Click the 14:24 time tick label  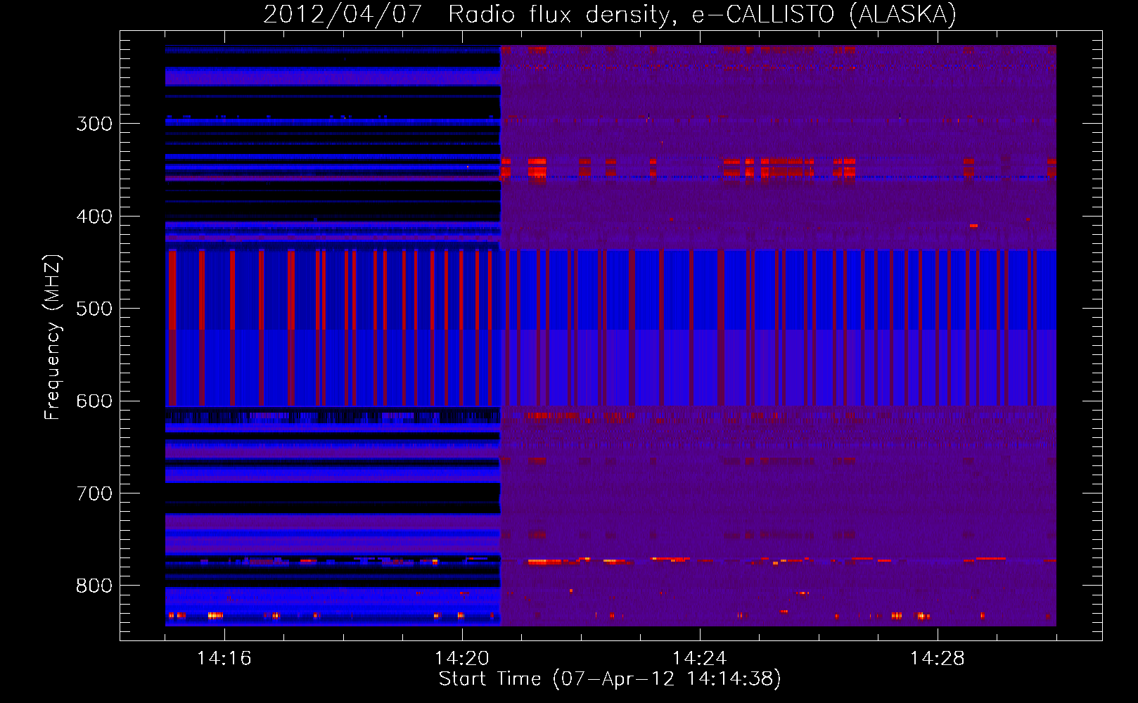point(699,659)
